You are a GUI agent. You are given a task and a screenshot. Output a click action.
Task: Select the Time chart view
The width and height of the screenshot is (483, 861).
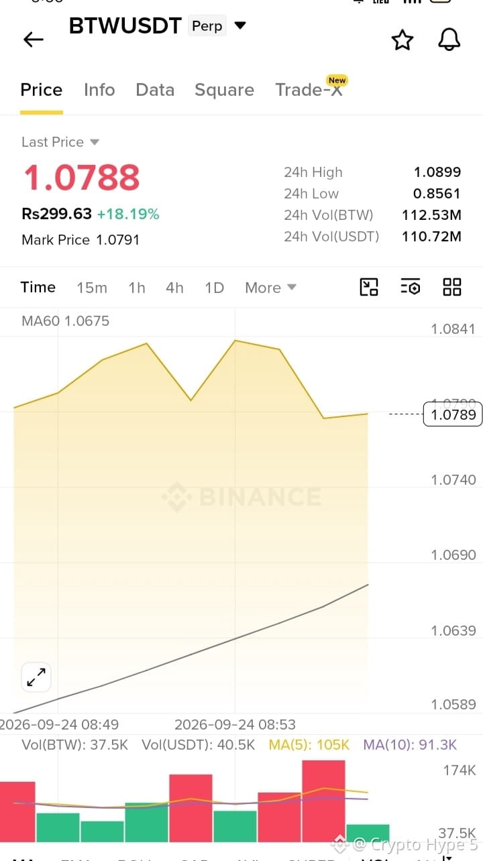tap(38, 287)
